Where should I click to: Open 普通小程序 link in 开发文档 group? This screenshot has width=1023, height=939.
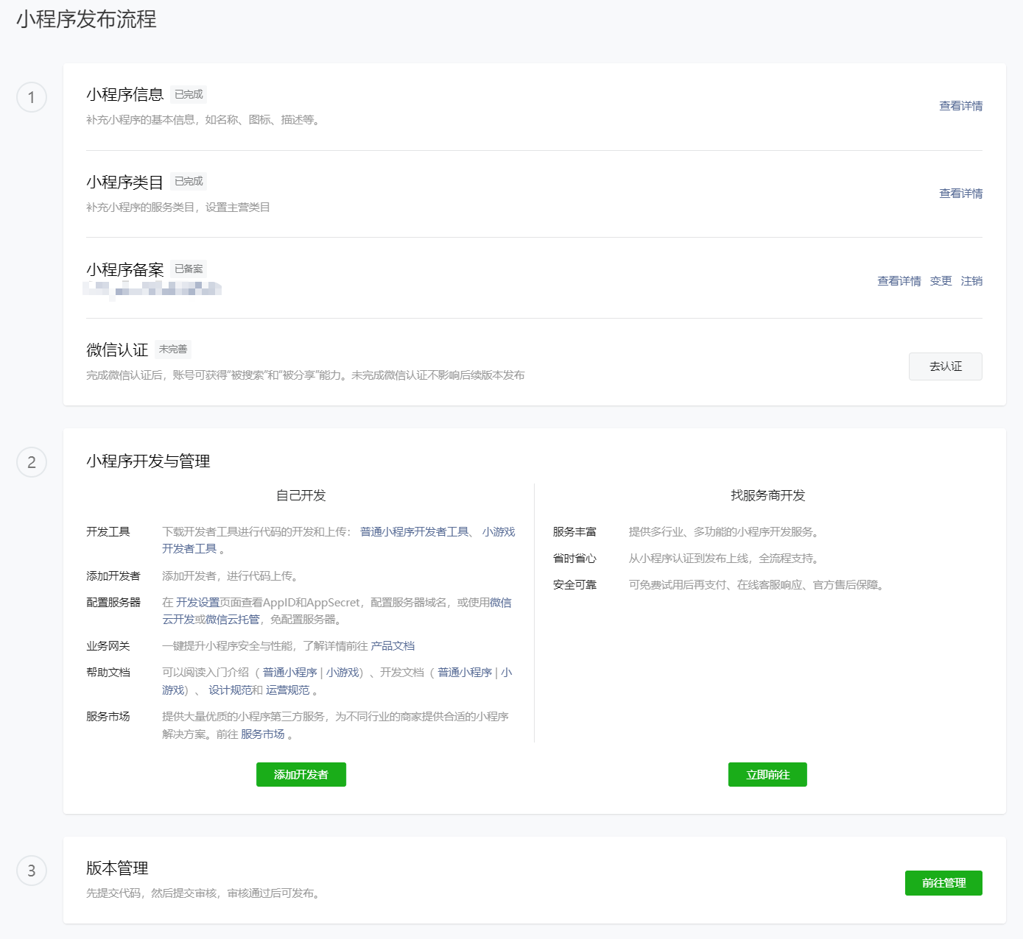pyautogui.click(x=465, y=673)
